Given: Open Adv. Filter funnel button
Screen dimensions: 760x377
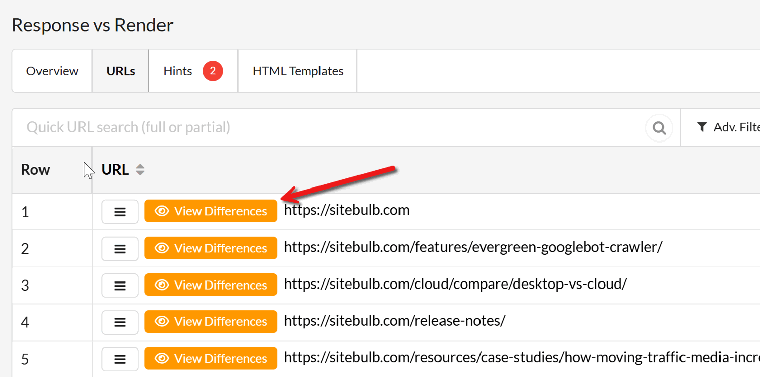Looking at the screenshot, I should pyautogui.click(x=728, y=127).
